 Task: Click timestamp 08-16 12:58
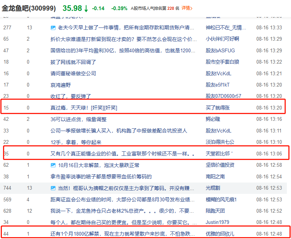pyautogui.click(x=269, y=165)
